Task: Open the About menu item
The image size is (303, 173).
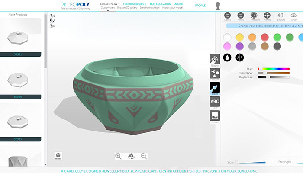Action: click(179, 4)
